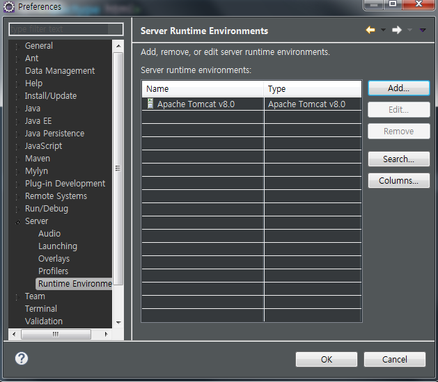This screenshot has height=382, width=438.
Task: Collapse the Server tree node
Action: (x=17, y=222)
